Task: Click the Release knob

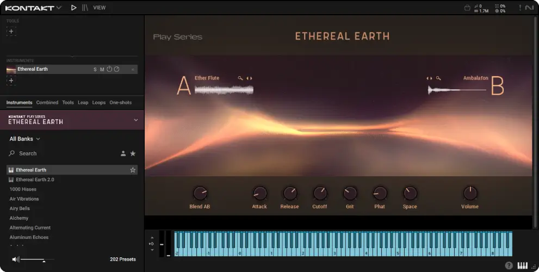Action: (x=289, y=194)
